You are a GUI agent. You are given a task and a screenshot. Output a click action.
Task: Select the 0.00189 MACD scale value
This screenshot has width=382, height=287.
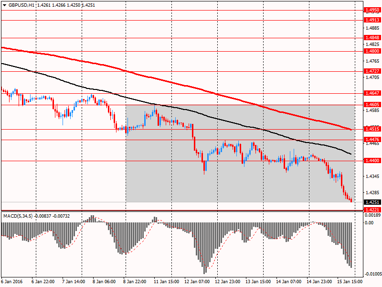(373, 215)
